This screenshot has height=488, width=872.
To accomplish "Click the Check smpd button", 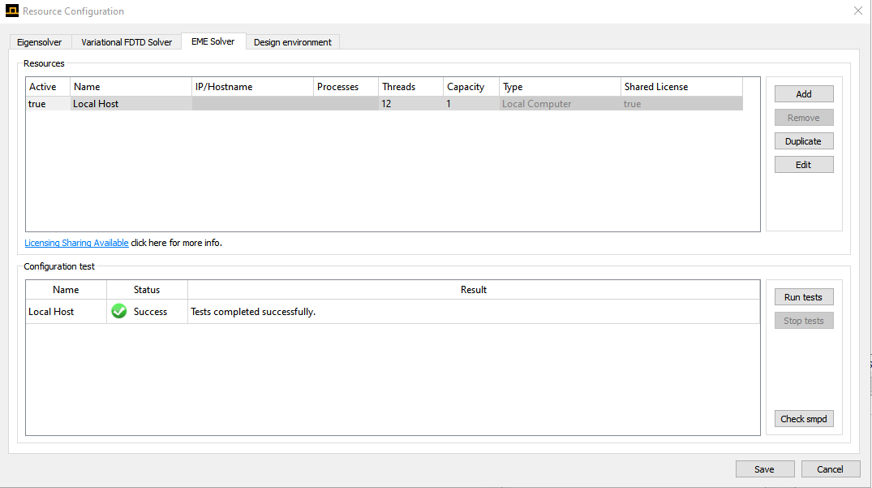I will pyautogui.click(x=803, y=419).
